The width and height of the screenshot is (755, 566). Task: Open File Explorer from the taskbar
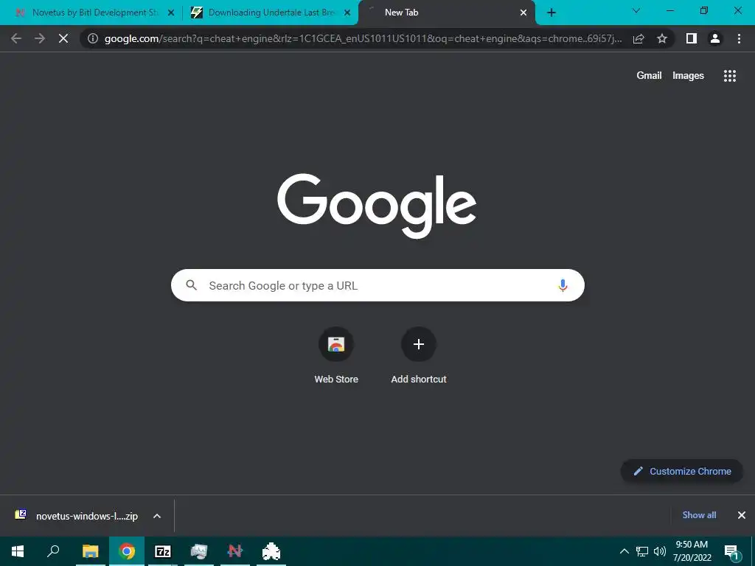click(90, 551)
